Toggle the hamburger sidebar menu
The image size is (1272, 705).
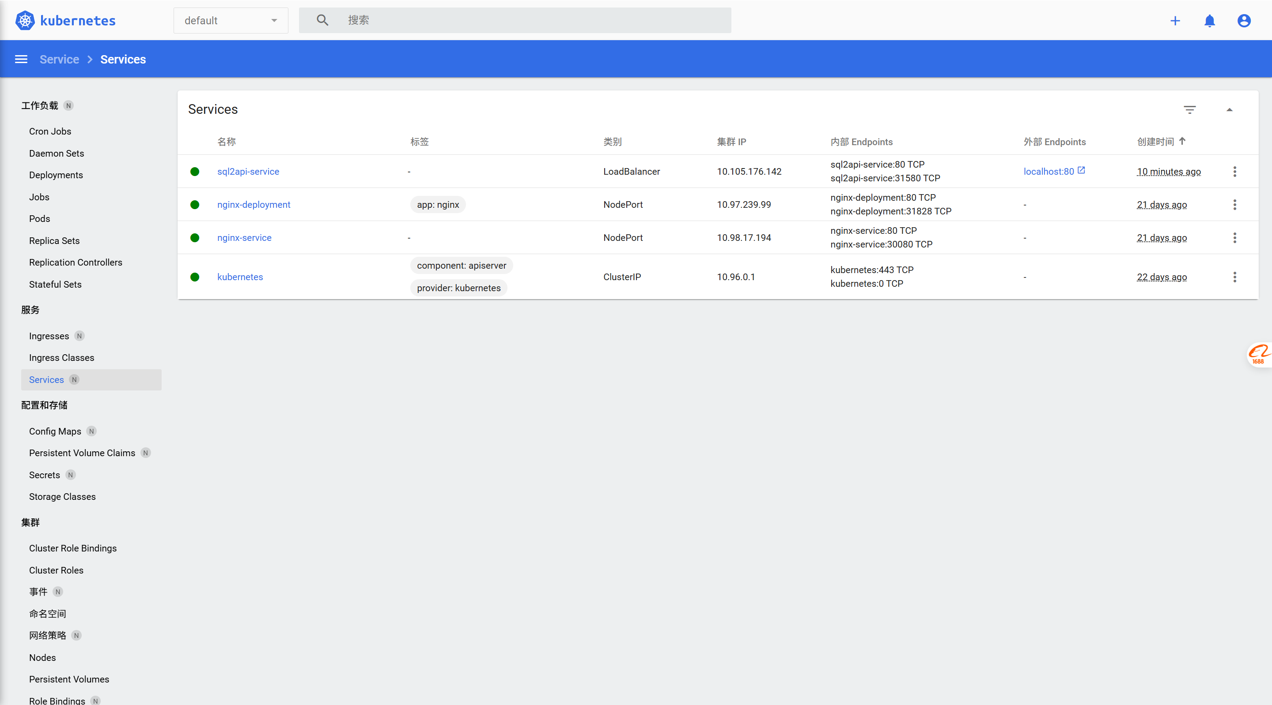coord(21,59)
